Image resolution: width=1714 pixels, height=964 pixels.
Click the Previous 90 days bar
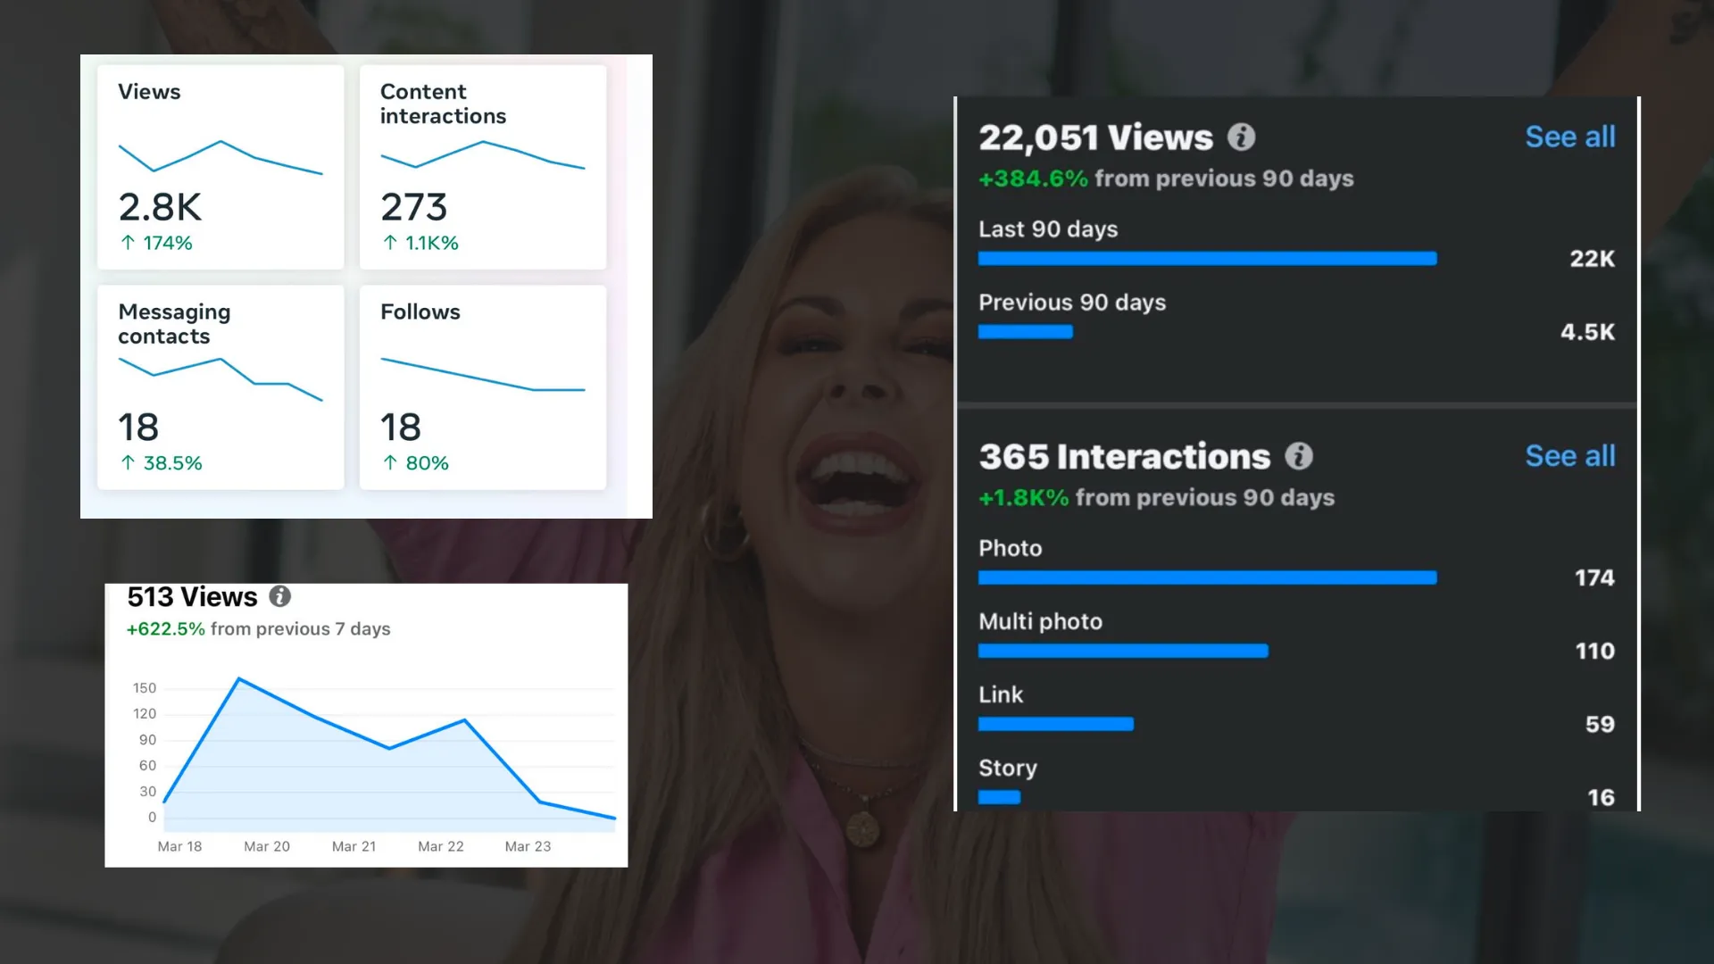[x=1025, y=332]
